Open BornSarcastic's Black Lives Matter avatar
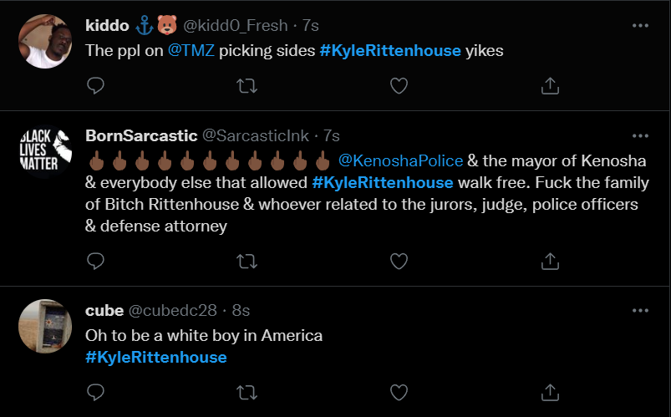671x417 pixels. 44,152
